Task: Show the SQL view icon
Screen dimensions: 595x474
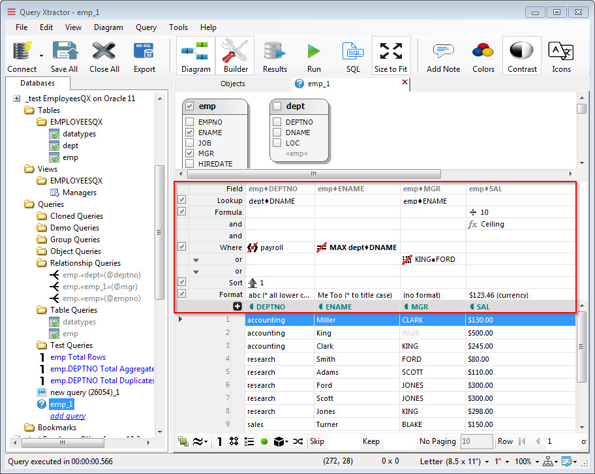Action: [x=353, y=52]
